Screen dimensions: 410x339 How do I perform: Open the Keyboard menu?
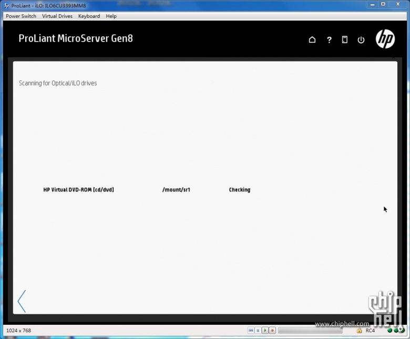(89, 16)
